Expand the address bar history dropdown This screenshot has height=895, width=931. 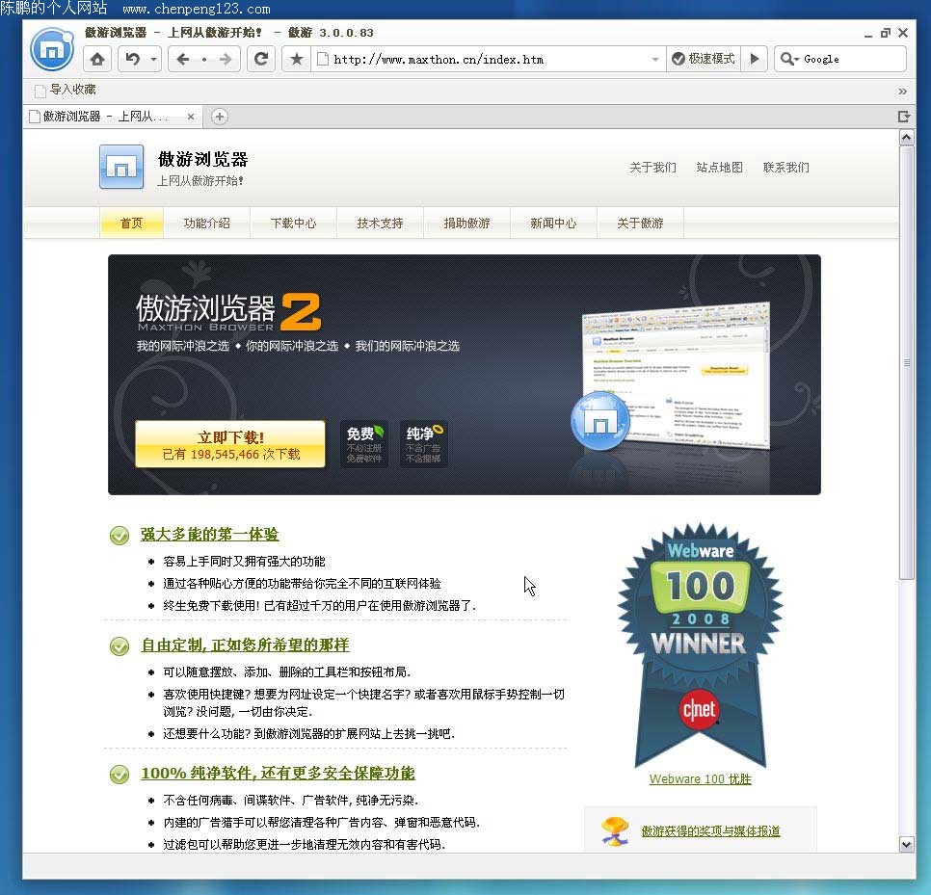tap(655, 60)
